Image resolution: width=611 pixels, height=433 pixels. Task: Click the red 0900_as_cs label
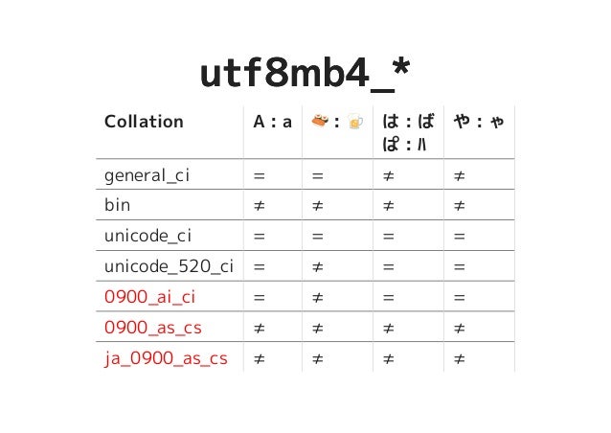point(153,328)
